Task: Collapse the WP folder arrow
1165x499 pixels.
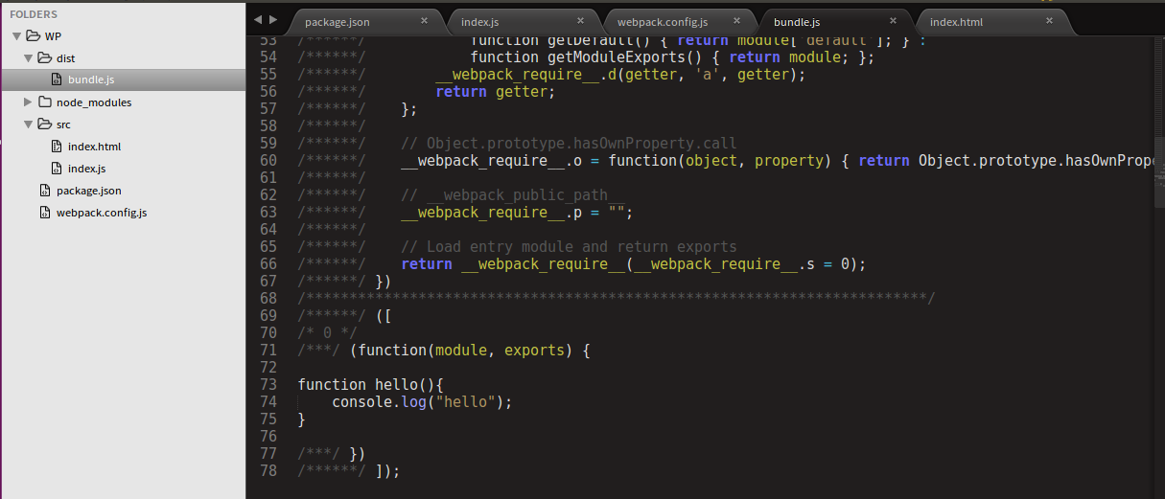Action: (16, 36)
